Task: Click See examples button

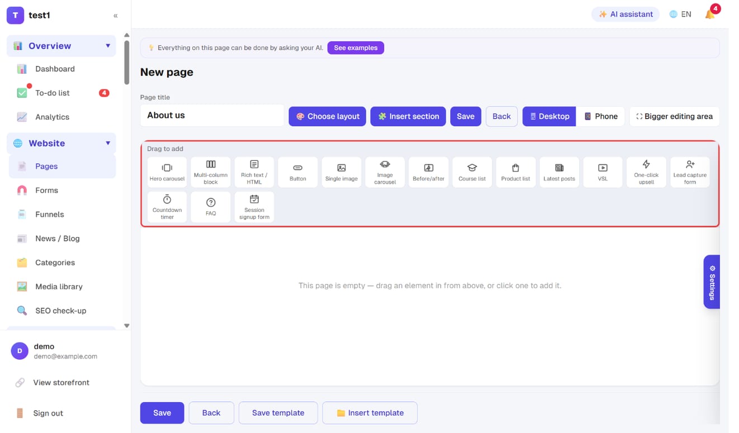Action: coord(356,47)
